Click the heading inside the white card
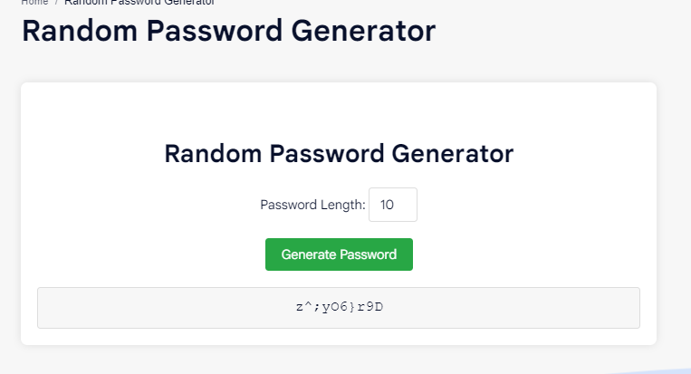691x374 pixels. (x=339, y=153)
